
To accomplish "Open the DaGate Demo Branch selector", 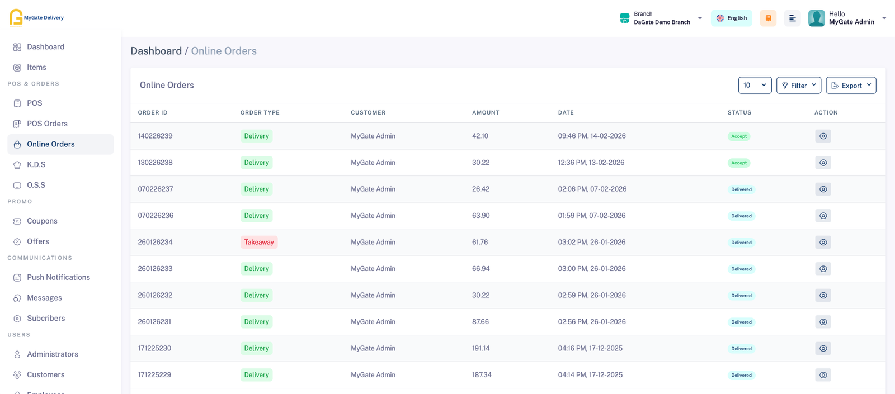I will point(661,18).
